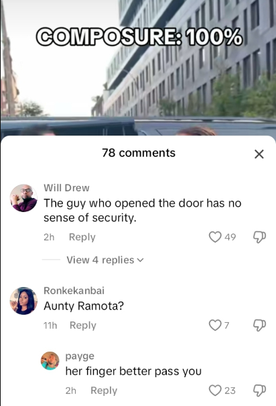Reply to payge's comment
Image resolution: width=276 pixels, height=406 pixels.
104,391
